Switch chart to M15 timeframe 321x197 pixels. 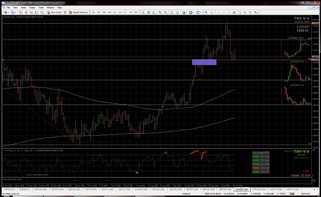click(x=104, y=12)
